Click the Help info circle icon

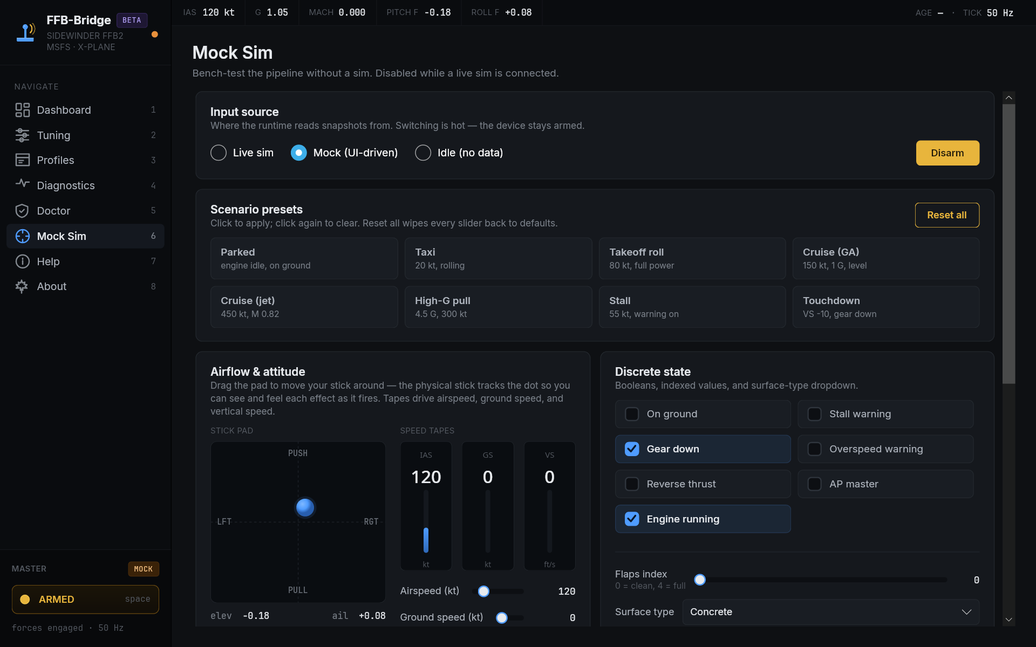[22, 261]
